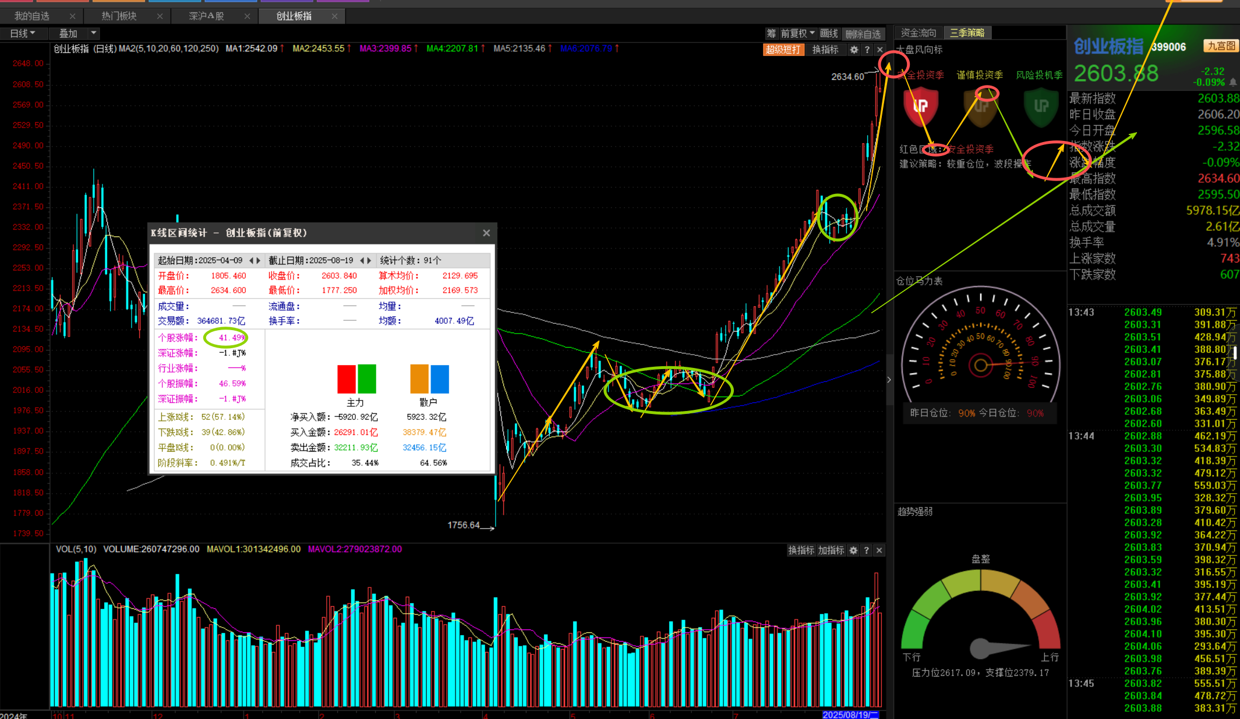Image resolution: width=1240 pixels, height=719 pixels.
Task: Open main chart indicator settings gear
Action: pyautogui.click(x=854, y=50)
